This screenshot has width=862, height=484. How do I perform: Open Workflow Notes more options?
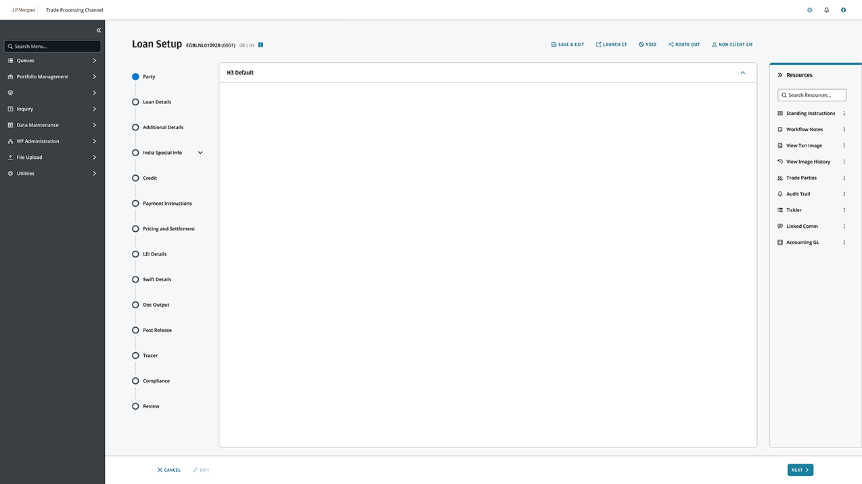point(844,130)
